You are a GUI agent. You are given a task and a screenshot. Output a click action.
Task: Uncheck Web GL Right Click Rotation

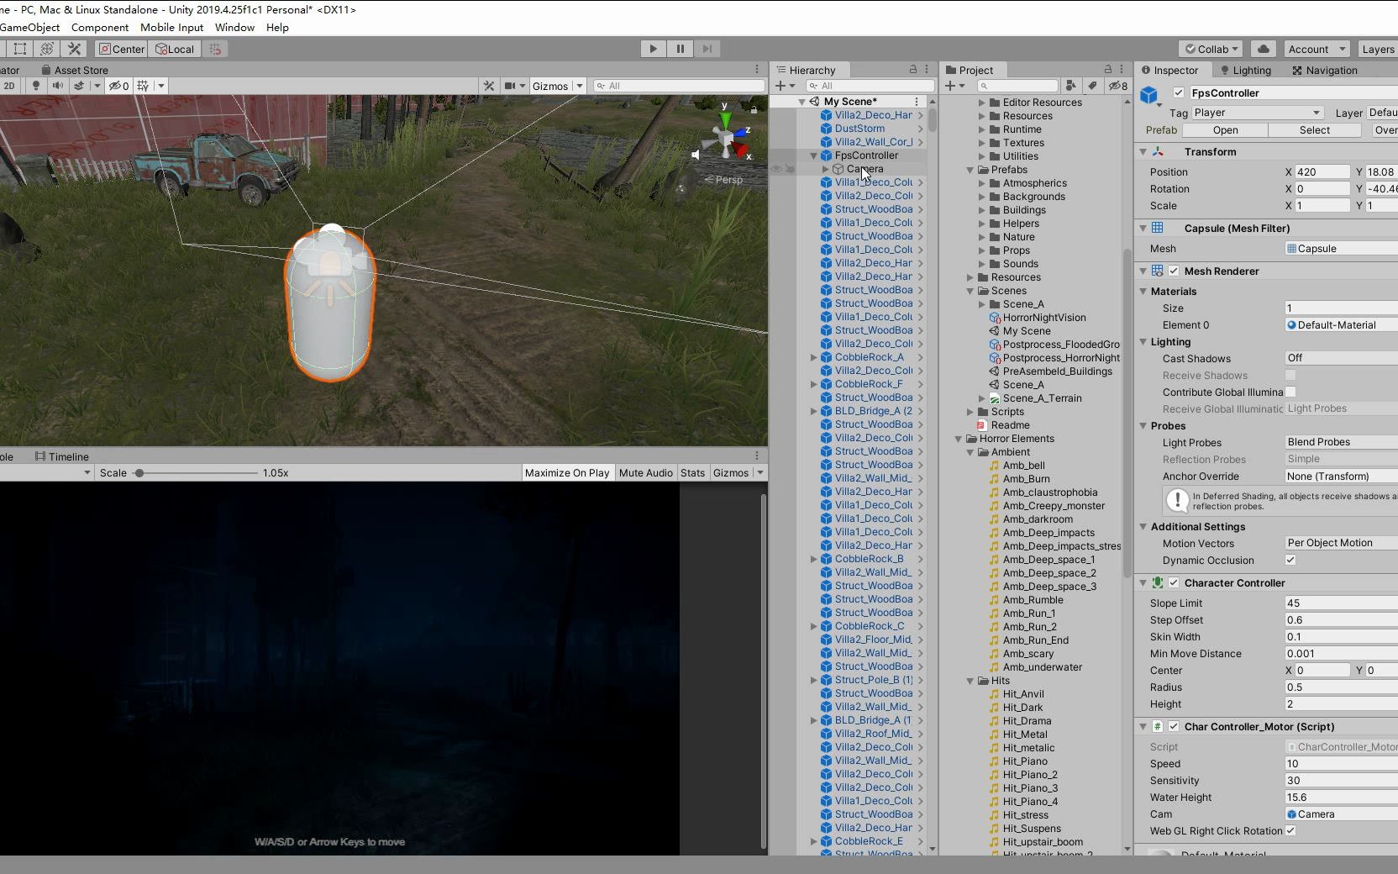[x=1291, y=831]
